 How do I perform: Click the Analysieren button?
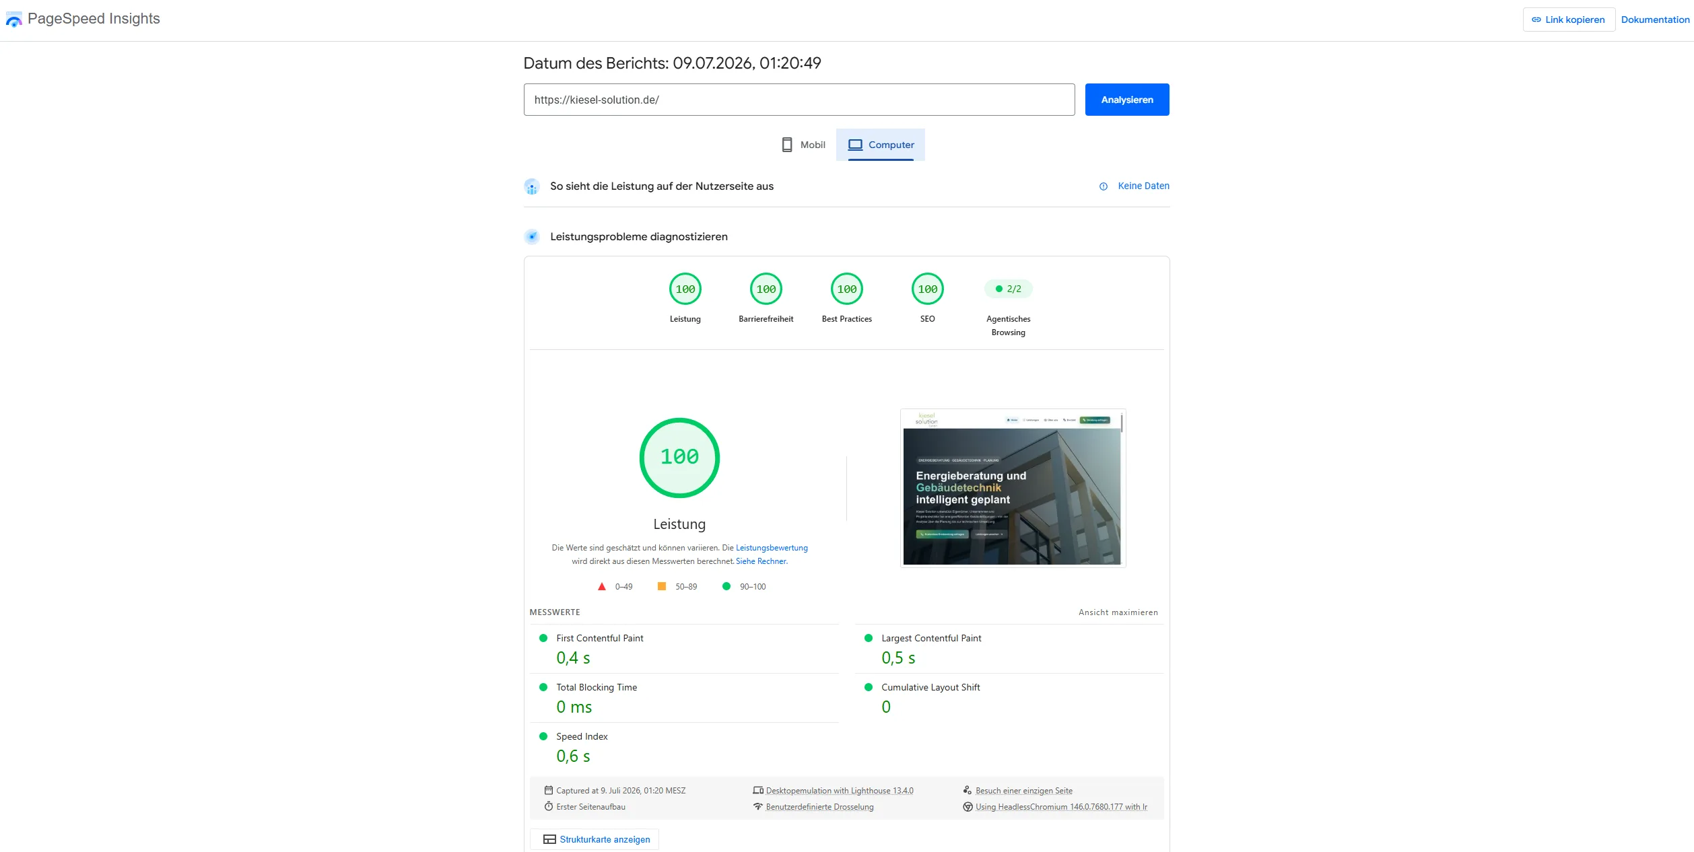coord(1127,100)
